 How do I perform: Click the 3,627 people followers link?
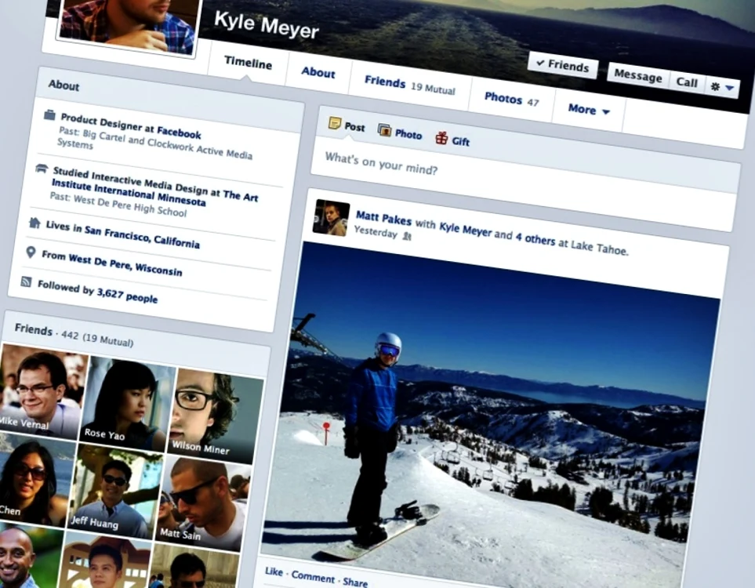(x=127, y=295)
